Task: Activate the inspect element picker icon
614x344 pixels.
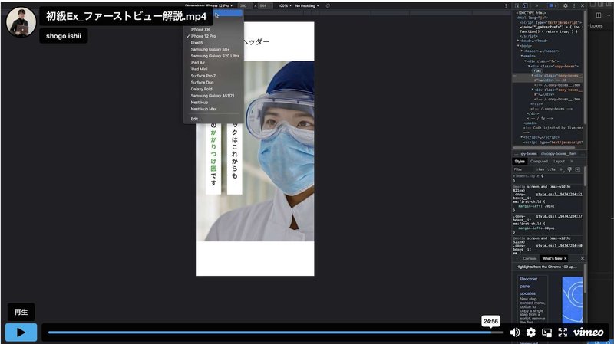Action: [517, 6]
